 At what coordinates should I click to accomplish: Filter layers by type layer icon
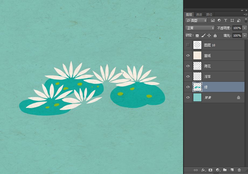[226, 20]
